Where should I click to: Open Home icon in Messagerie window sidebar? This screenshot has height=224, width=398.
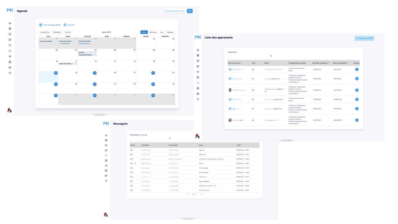coord(106,135)
